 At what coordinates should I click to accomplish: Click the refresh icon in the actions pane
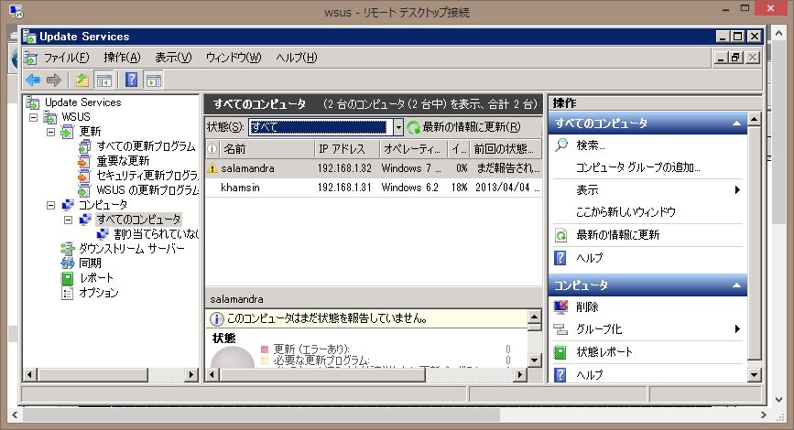click(561, 235)
